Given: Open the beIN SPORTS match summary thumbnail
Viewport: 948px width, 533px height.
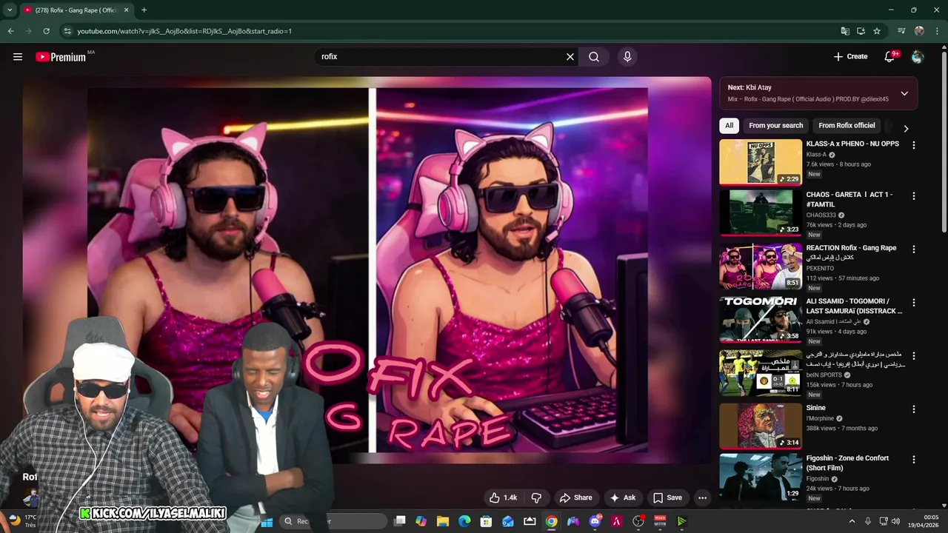Looking at the screenshot, I should pyautogui.click(x=761, y=372).
